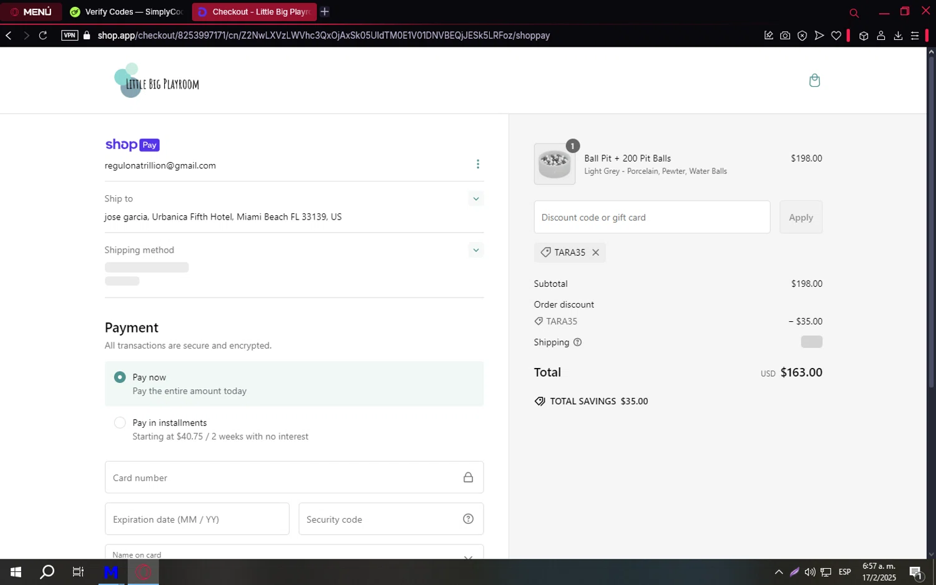Click the Security code field
The width and height of the screenshot is (936, 585).
[x=391, y=519]
